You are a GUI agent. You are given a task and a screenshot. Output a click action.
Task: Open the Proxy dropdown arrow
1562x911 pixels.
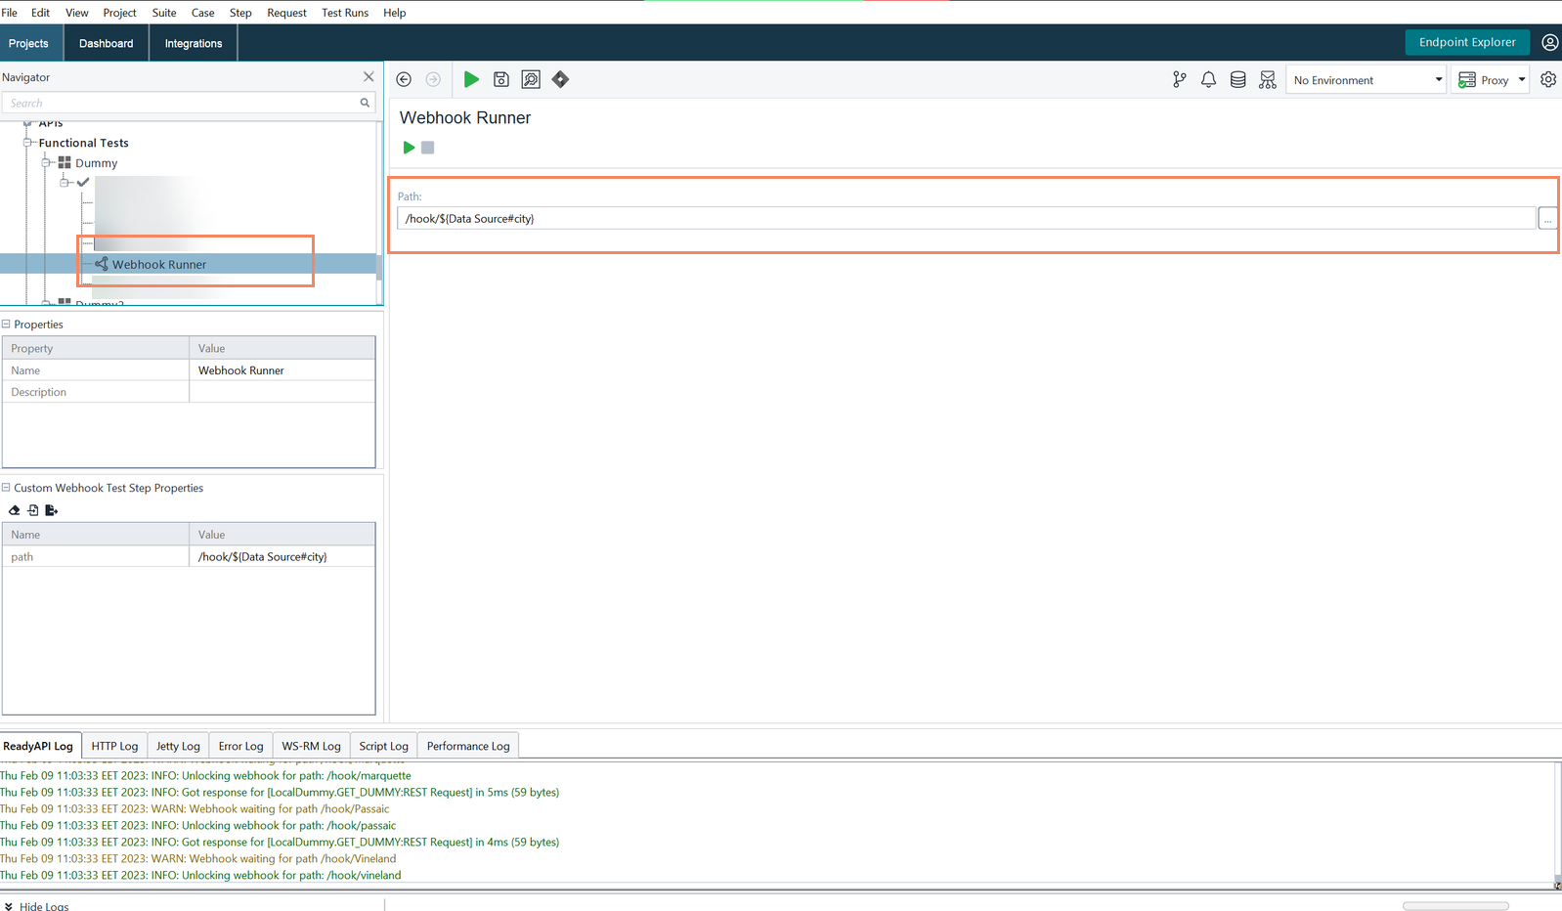pyautogui.click(x=1522, y=80)
